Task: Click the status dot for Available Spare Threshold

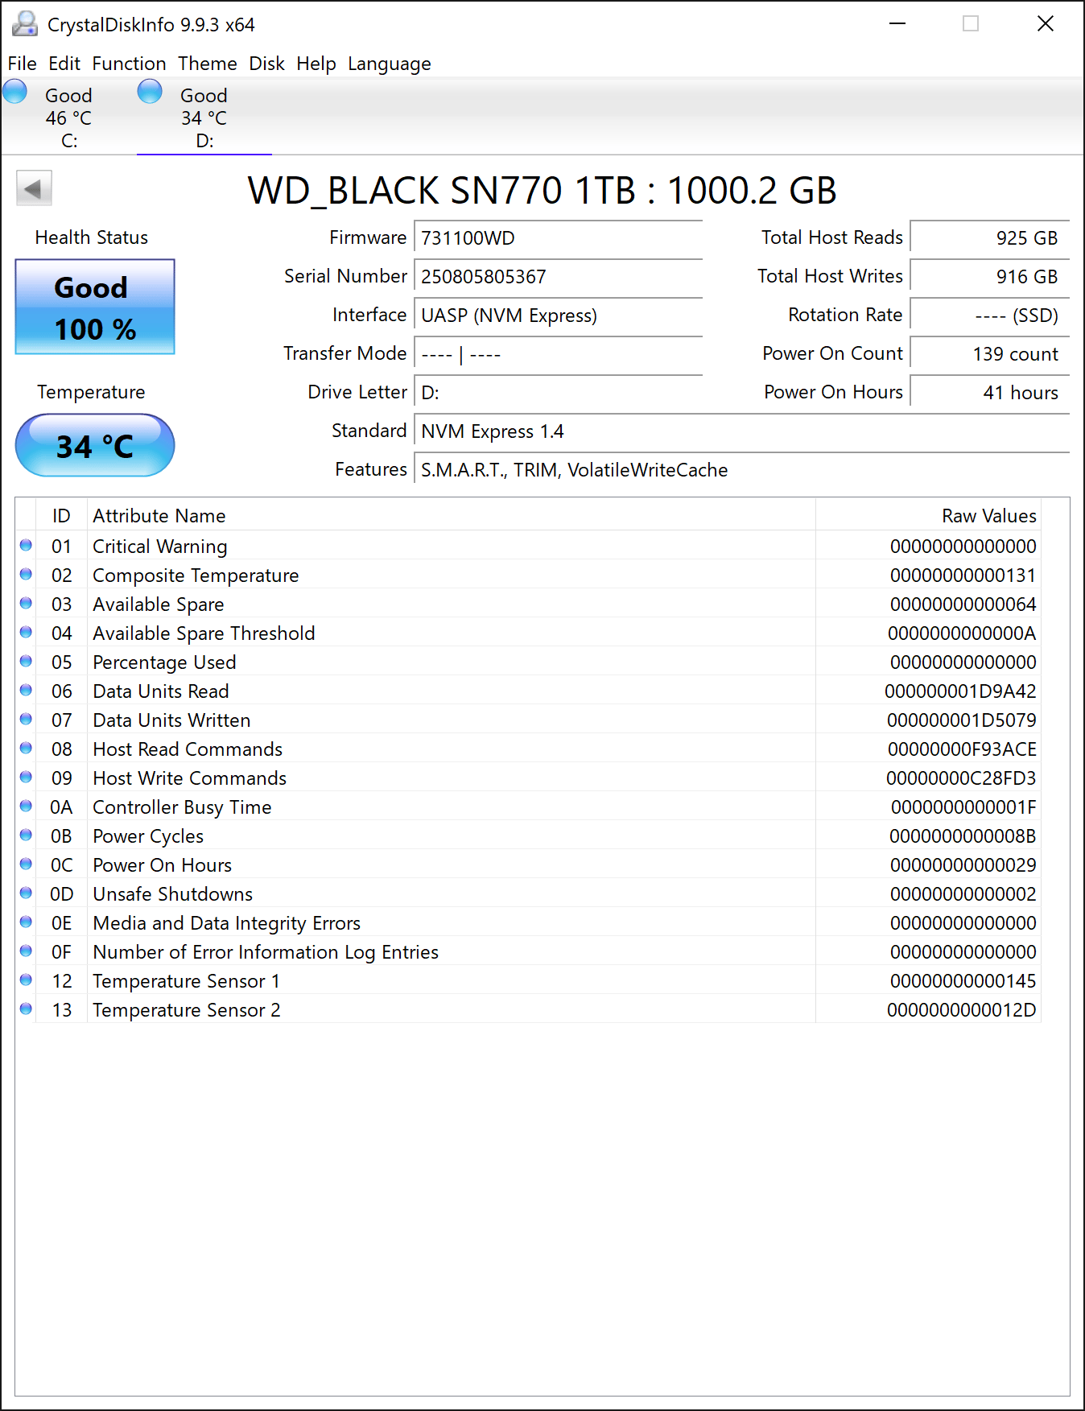Action: point(26,633)
